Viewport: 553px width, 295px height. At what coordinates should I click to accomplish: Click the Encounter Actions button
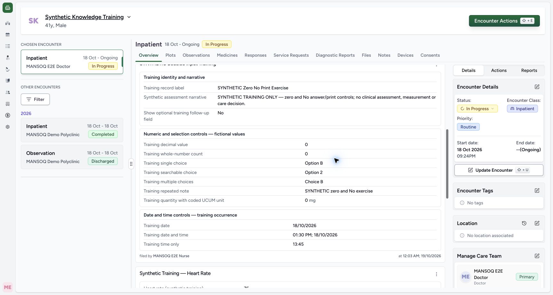pyautogui.click(x=504, y=21)
